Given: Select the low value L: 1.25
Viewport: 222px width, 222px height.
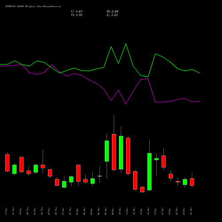Looking at the screenshot, I should tap(112, 15).
